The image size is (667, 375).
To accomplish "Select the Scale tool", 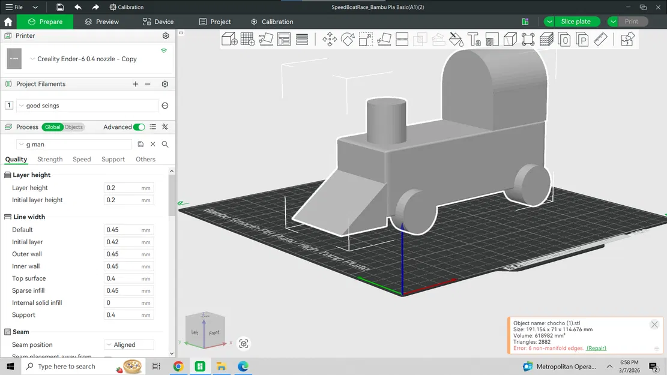I will tap(365, 39).
